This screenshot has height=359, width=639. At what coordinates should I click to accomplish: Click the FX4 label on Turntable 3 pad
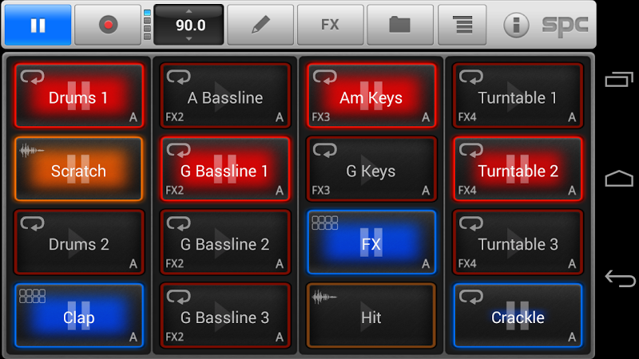click(467, 264)
